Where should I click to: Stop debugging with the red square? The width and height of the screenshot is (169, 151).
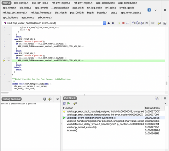coord(123,23)
